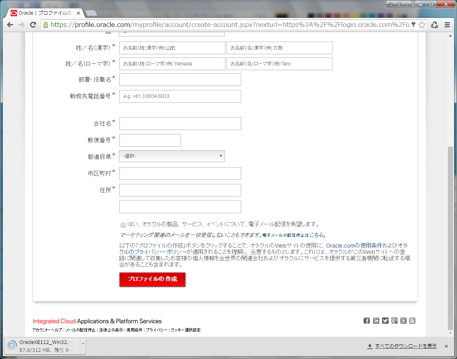Click すべてのダウンロードを表示 link

[406, 346]
